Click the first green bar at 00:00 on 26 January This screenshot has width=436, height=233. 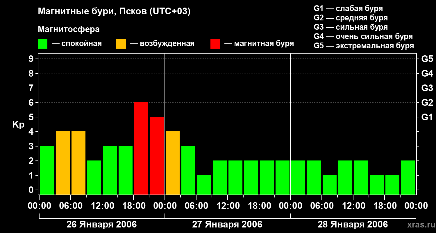click(47, 170)
